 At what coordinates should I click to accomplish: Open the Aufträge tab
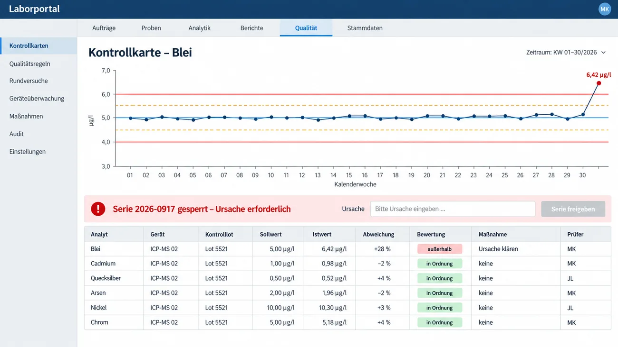point(104,28)
